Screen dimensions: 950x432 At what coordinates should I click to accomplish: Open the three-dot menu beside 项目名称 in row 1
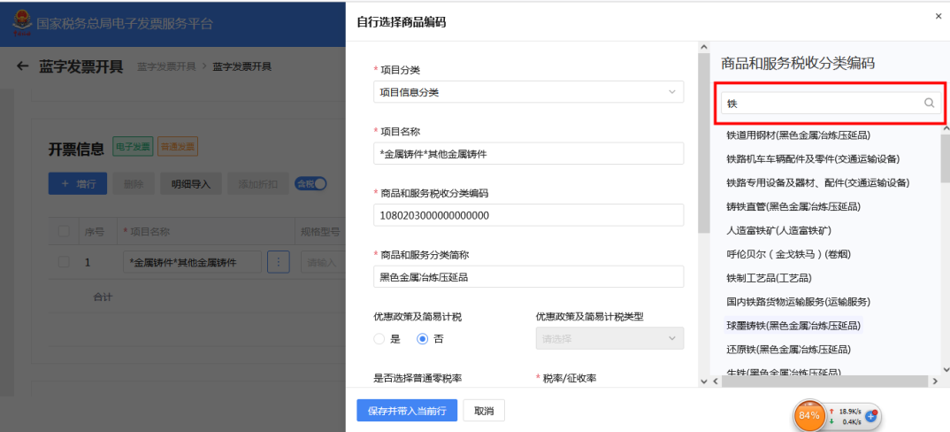278,262
